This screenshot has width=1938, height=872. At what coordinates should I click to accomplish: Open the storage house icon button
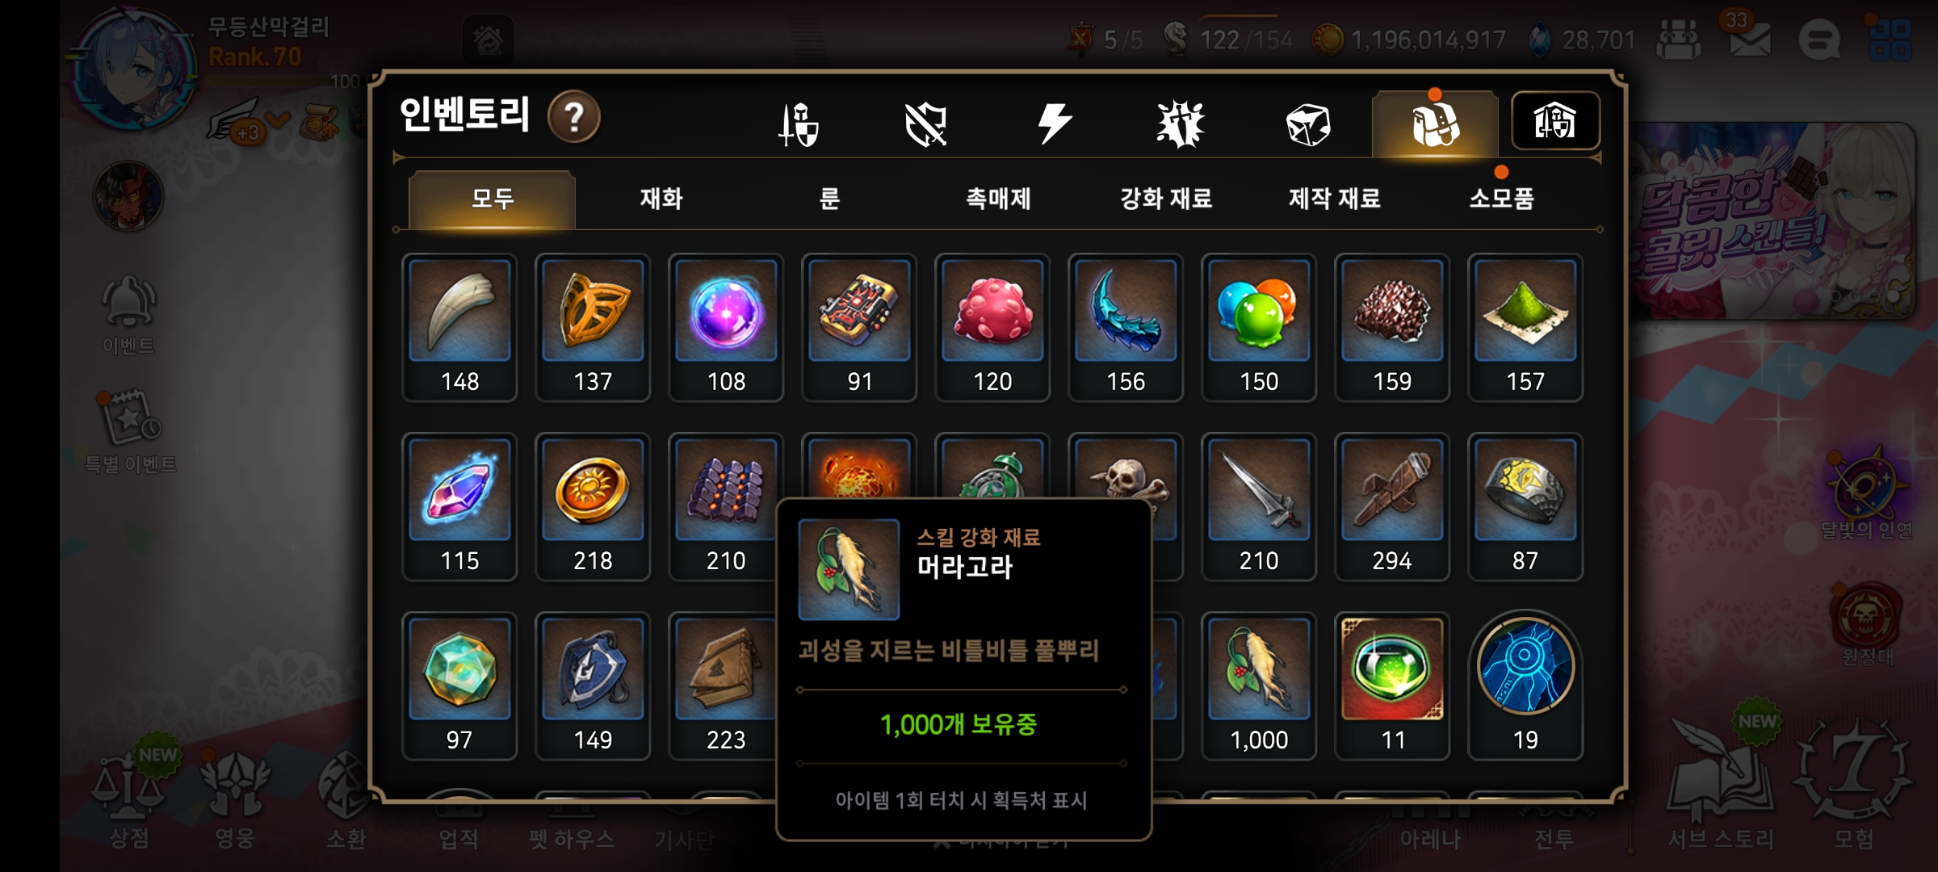[x=1555, y=121]
